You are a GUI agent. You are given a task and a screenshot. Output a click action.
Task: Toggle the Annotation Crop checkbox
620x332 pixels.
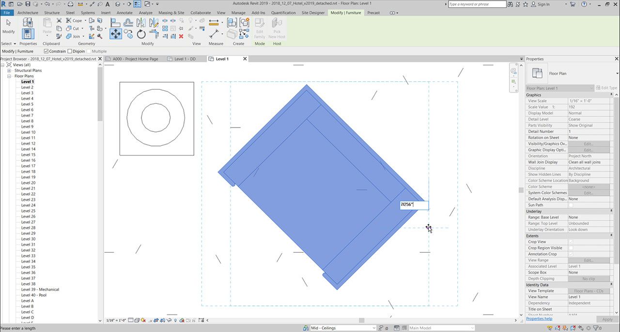pos(571,254)
